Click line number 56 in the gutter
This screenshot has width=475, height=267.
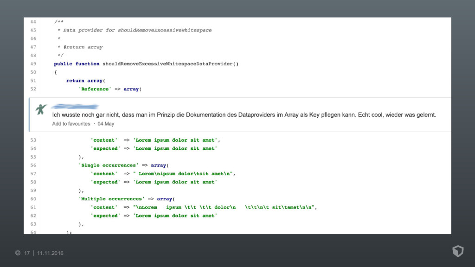[x=33, y=165]
